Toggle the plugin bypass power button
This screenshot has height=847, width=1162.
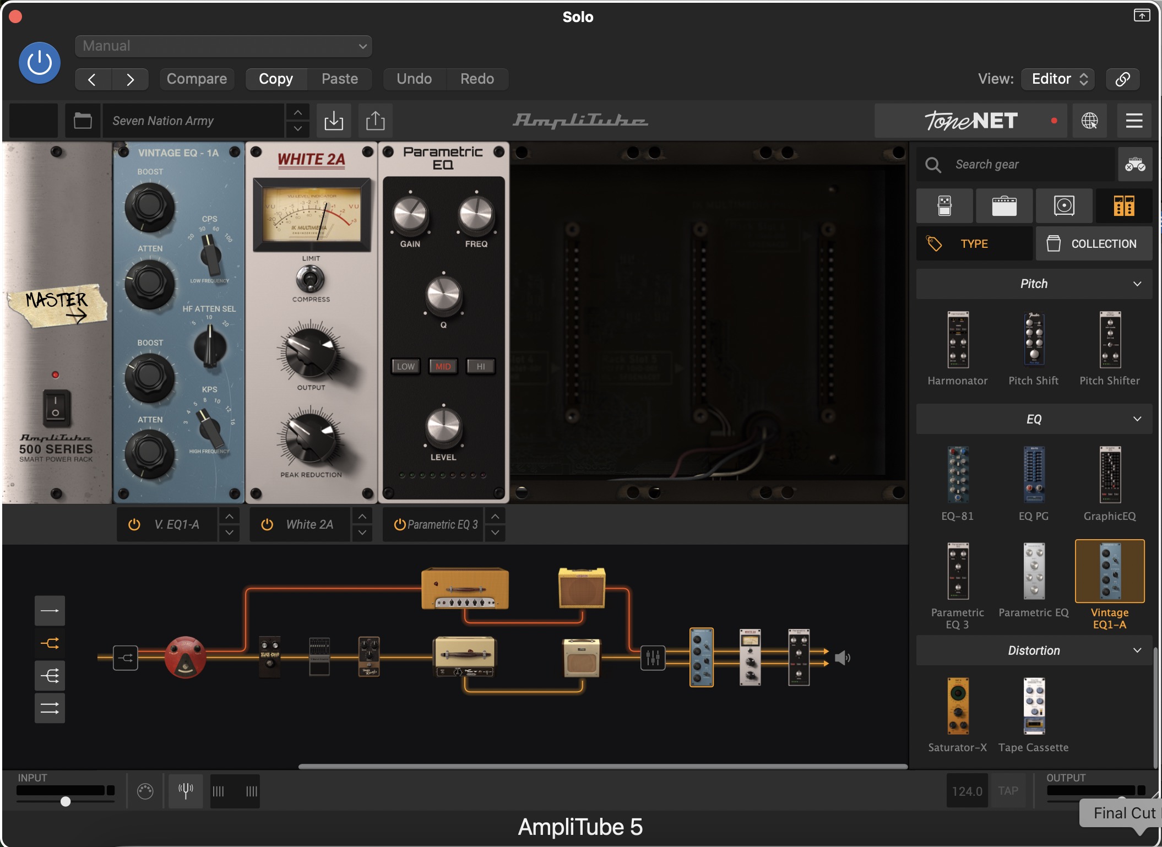coord(40,63)
